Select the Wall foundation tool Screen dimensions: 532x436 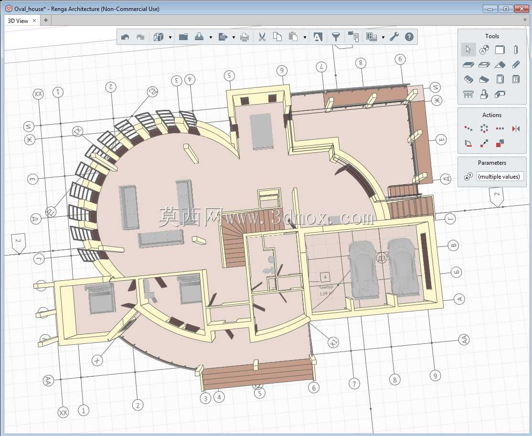point(500,94)
